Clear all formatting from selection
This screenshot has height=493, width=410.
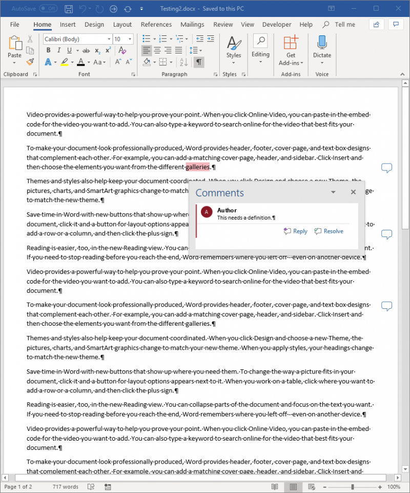click(122, 50)
